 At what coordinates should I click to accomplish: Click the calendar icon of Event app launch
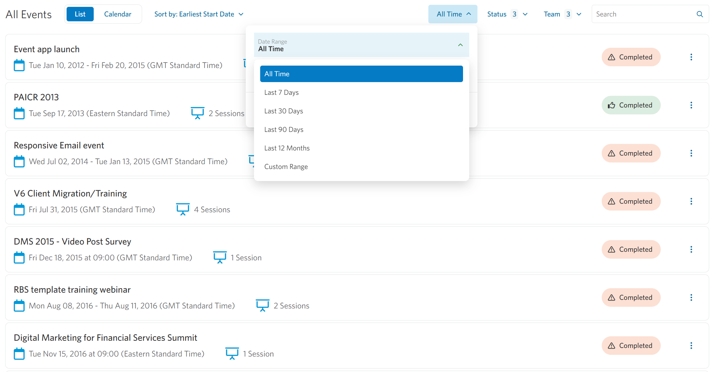point(19,65)
